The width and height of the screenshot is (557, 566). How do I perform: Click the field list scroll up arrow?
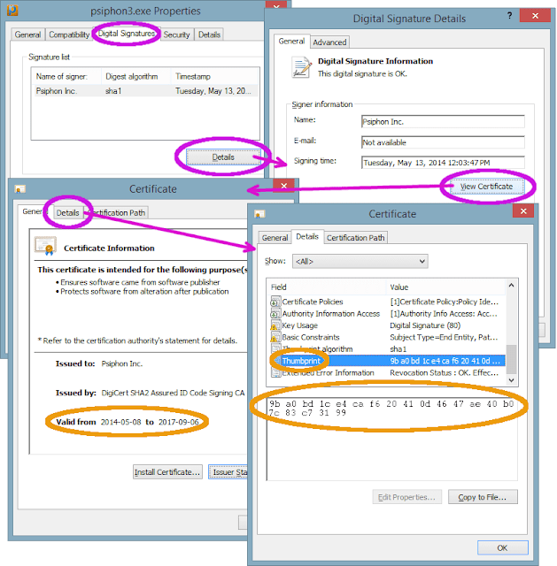[511, 285]
